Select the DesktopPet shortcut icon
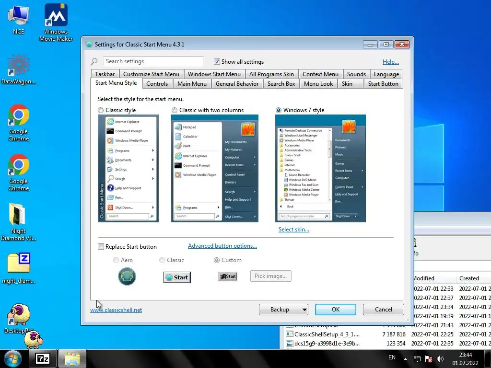491x368 pixels. pyautogui.click(x=18, y=319)
